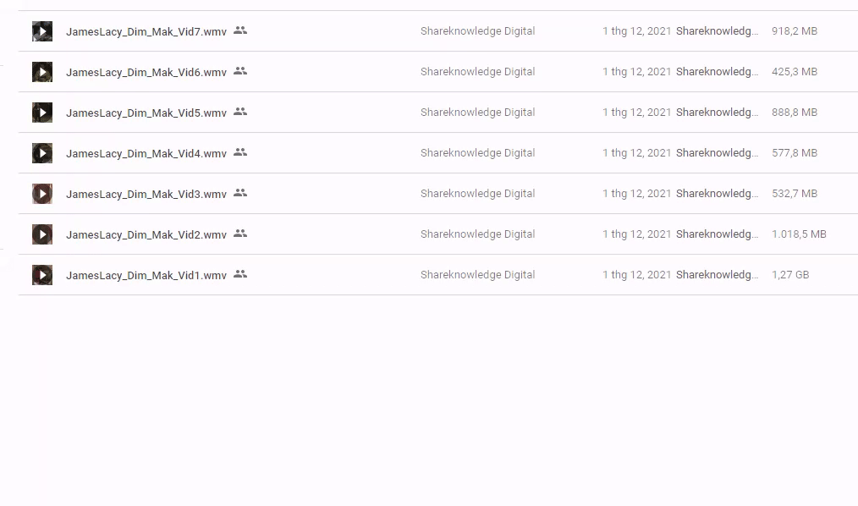Viewport: 858px width, 506px height.
Task: Click the shared people icon beside Vid3
Action: [240, 193]
